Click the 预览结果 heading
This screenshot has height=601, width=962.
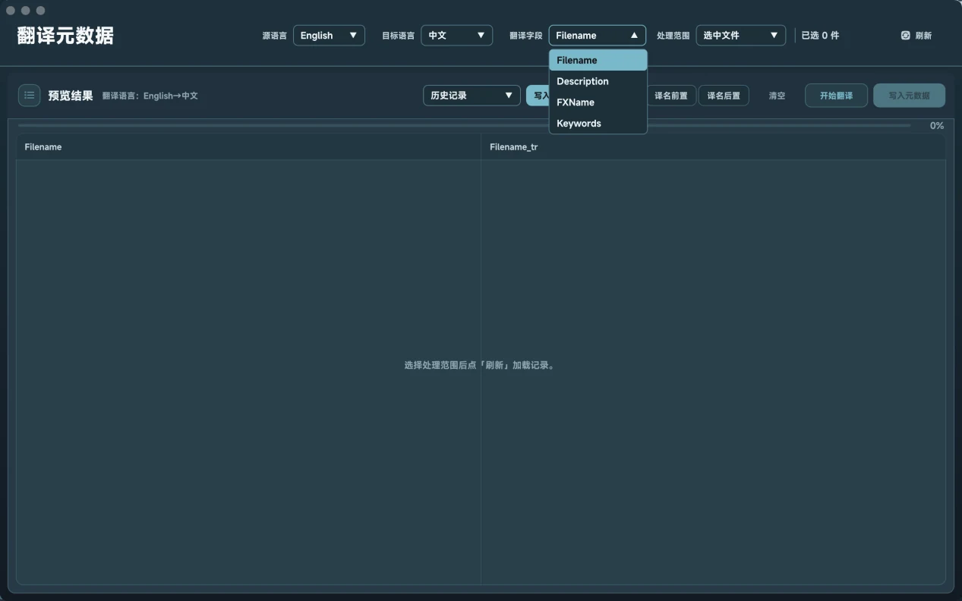tap(71, 96)
